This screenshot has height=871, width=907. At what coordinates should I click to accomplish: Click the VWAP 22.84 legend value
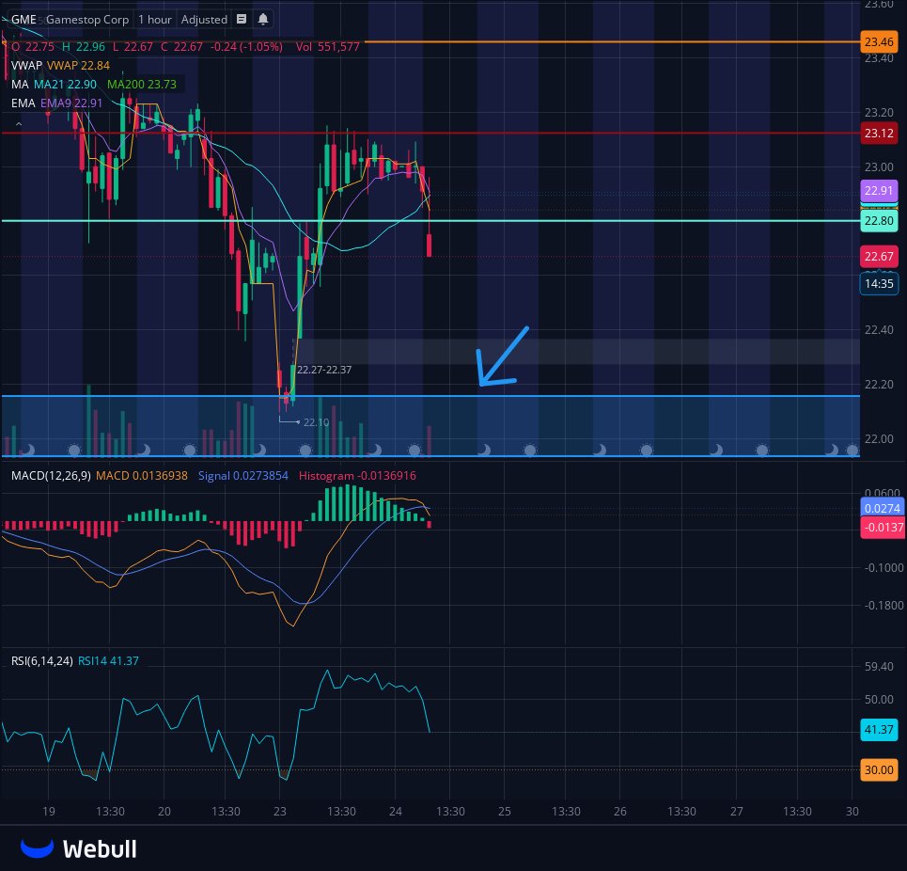point(78,66)
